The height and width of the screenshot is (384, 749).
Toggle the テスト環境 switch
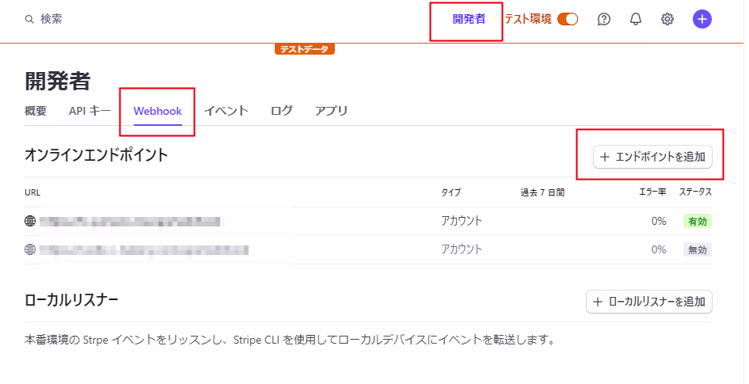coord(568,19)
